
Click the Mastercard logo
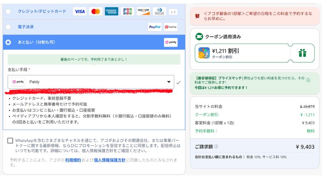click(x=96, y=11)
